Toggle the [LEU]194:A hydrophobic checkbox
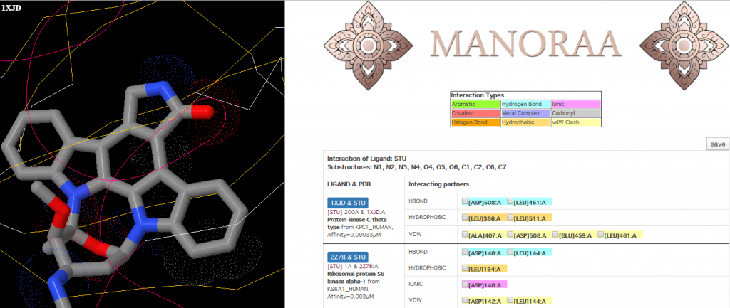This screenshot has height=308, width=730. click(x=466, y=269)
